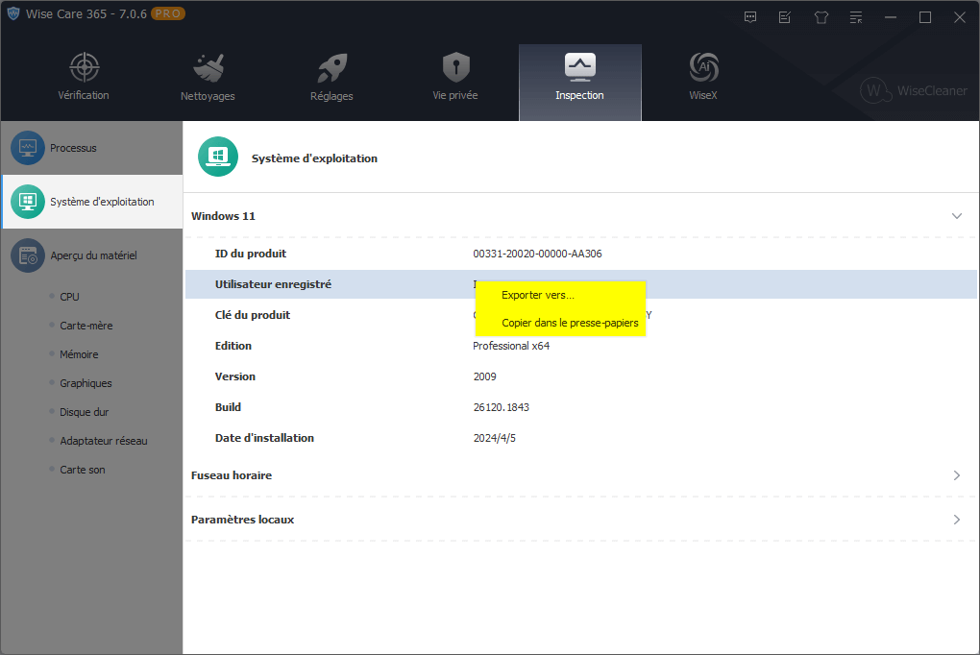Click the Aperçu du matériel sidebar icon
This screenshot has width=980, height=655.
pos(28,255)
